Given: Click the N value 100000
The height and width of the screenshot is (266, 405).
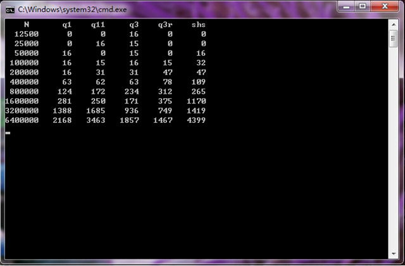Looking at the screenshot, I should point(24,63).
